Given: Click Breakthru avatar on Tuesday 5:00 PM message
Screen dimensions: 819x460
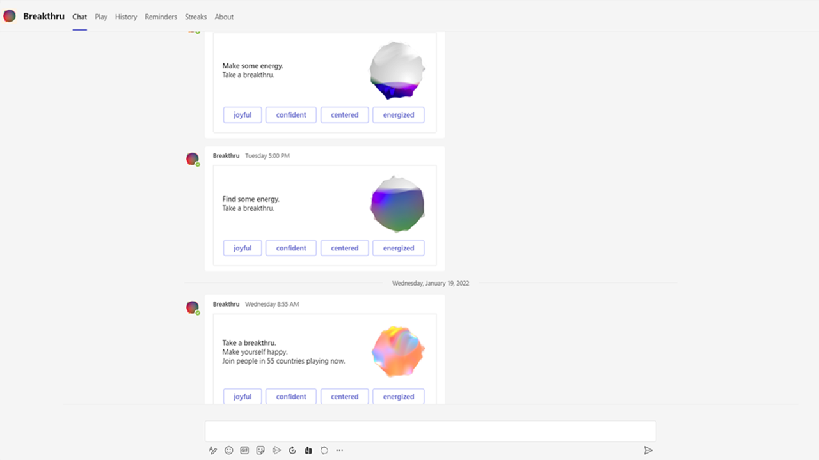Looking at the screenshot, I should [x=193, y=159].
